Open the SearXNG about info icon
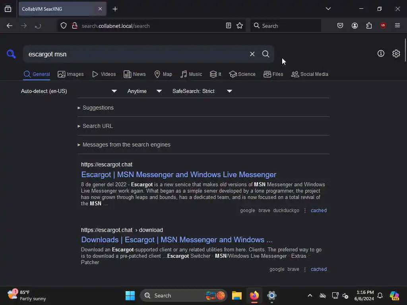The image size is (407, 305). [x=381, y=54]
